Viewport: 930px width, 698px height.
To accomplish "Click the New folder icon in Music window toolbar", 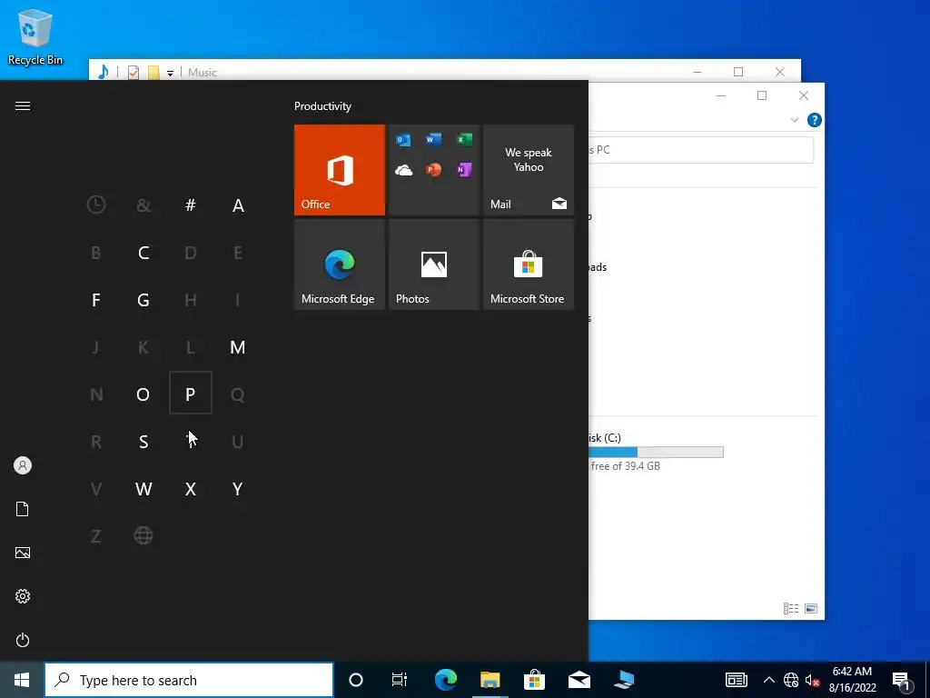I will (x=153, y=73).
